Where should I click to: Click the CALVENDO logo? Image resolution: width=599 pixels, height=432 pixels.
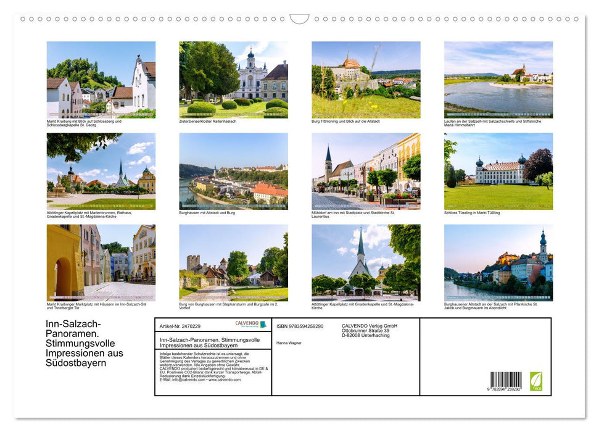(250, 324)
